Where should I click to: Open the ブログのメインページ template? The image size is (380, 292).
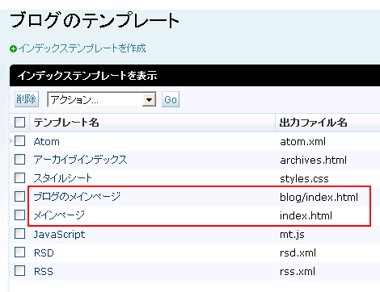pyautogui.click(x=77, y=197)
